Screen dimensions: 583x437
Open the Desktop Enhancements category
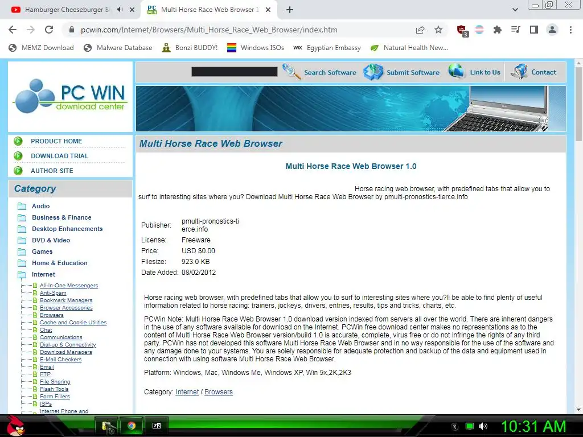(67, 229)
